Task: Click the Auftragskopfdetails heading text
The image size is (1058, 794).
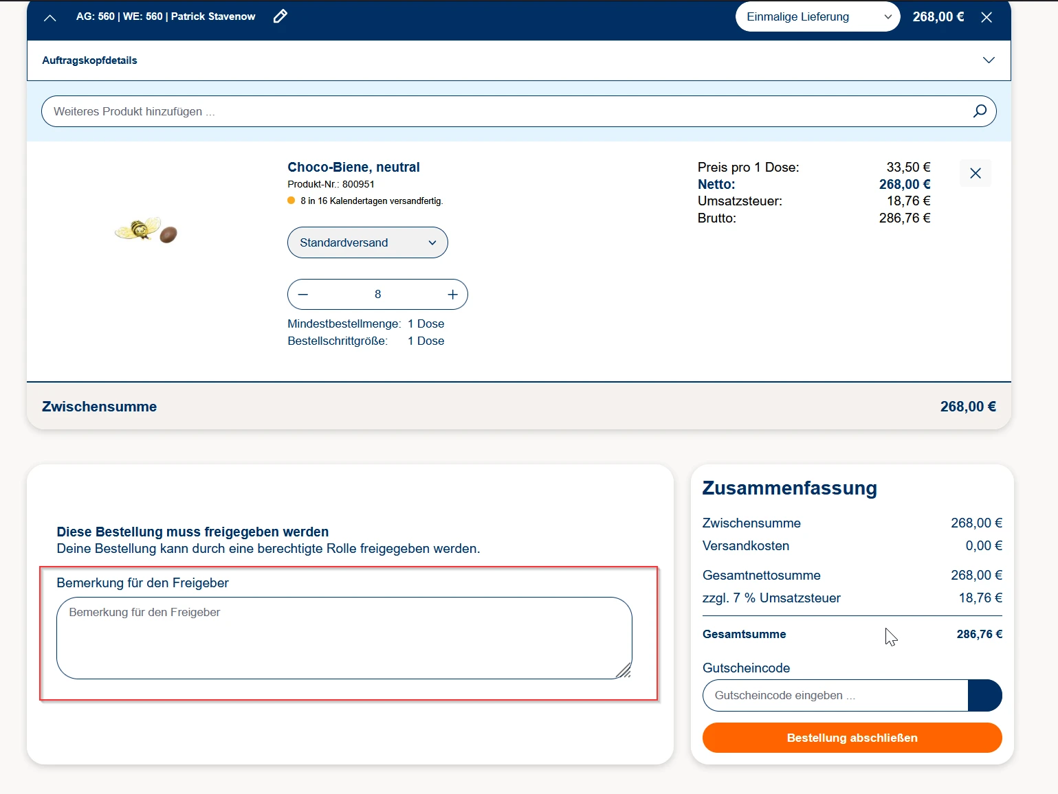Action: click(x=89, y=60)
